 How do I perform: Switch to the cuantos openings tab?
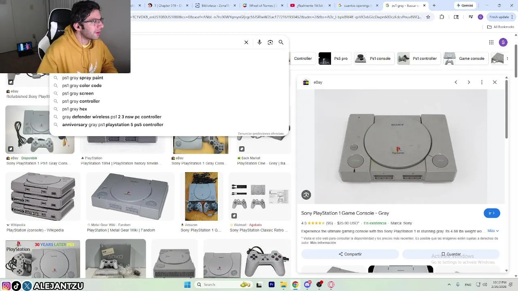coord(357,6)
